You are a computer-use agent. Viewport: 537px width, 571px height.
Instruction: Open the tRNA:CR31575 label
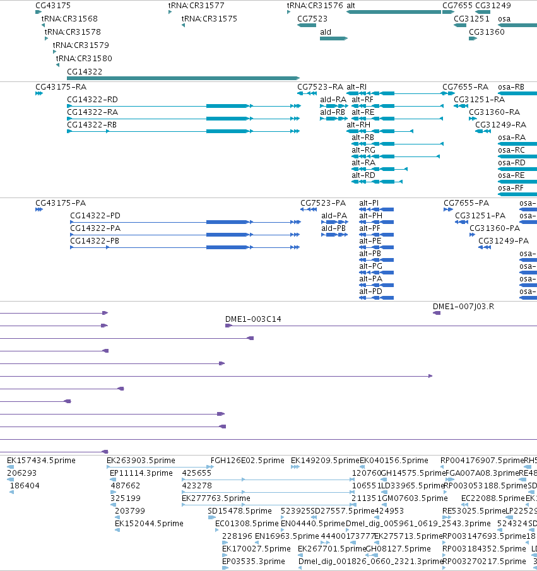pos(209,18)
